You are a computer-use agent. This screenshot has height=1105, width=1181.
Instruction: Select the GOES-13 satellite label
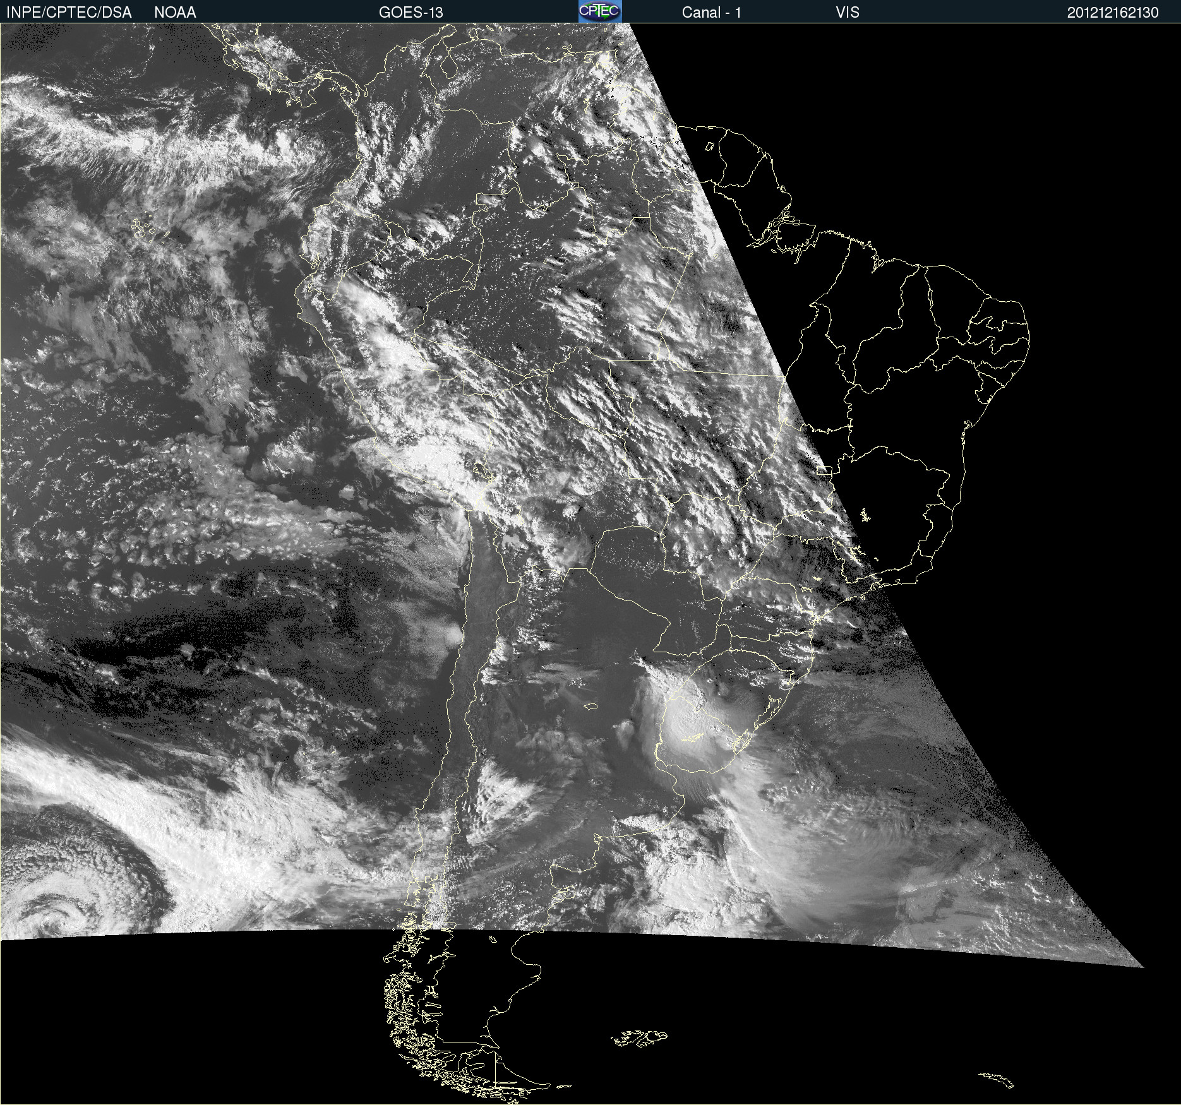(411, 13)
